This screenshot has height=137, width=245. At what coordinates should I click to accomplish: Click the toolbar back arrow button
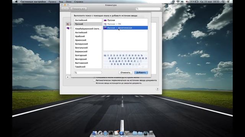(x=63, y=9)
